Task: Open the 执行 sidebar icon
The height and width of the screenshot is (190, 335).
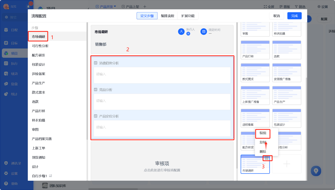Action: (x=6, y=63)
